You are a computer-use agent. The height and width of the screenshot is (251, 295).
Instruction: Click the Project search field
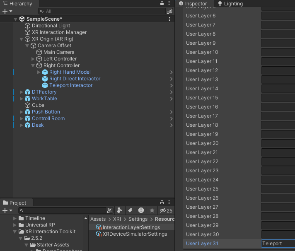[63, 210]
